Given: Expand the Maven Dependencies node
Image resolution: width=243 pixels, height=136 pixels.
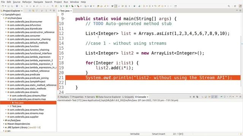Looking at the screenshot, I should coord(4,124).
